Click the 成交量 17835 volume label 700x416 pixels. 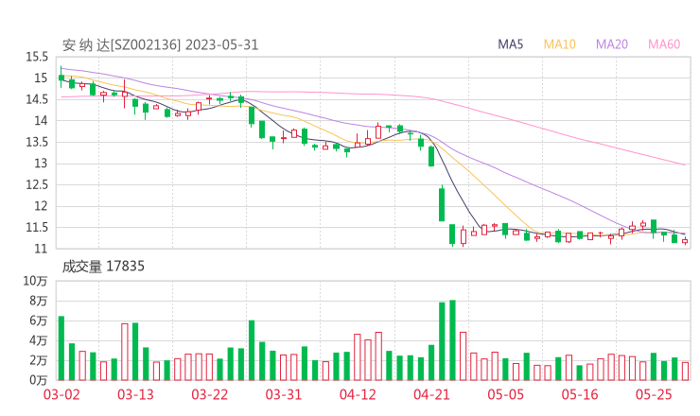[x=103, y=266]
